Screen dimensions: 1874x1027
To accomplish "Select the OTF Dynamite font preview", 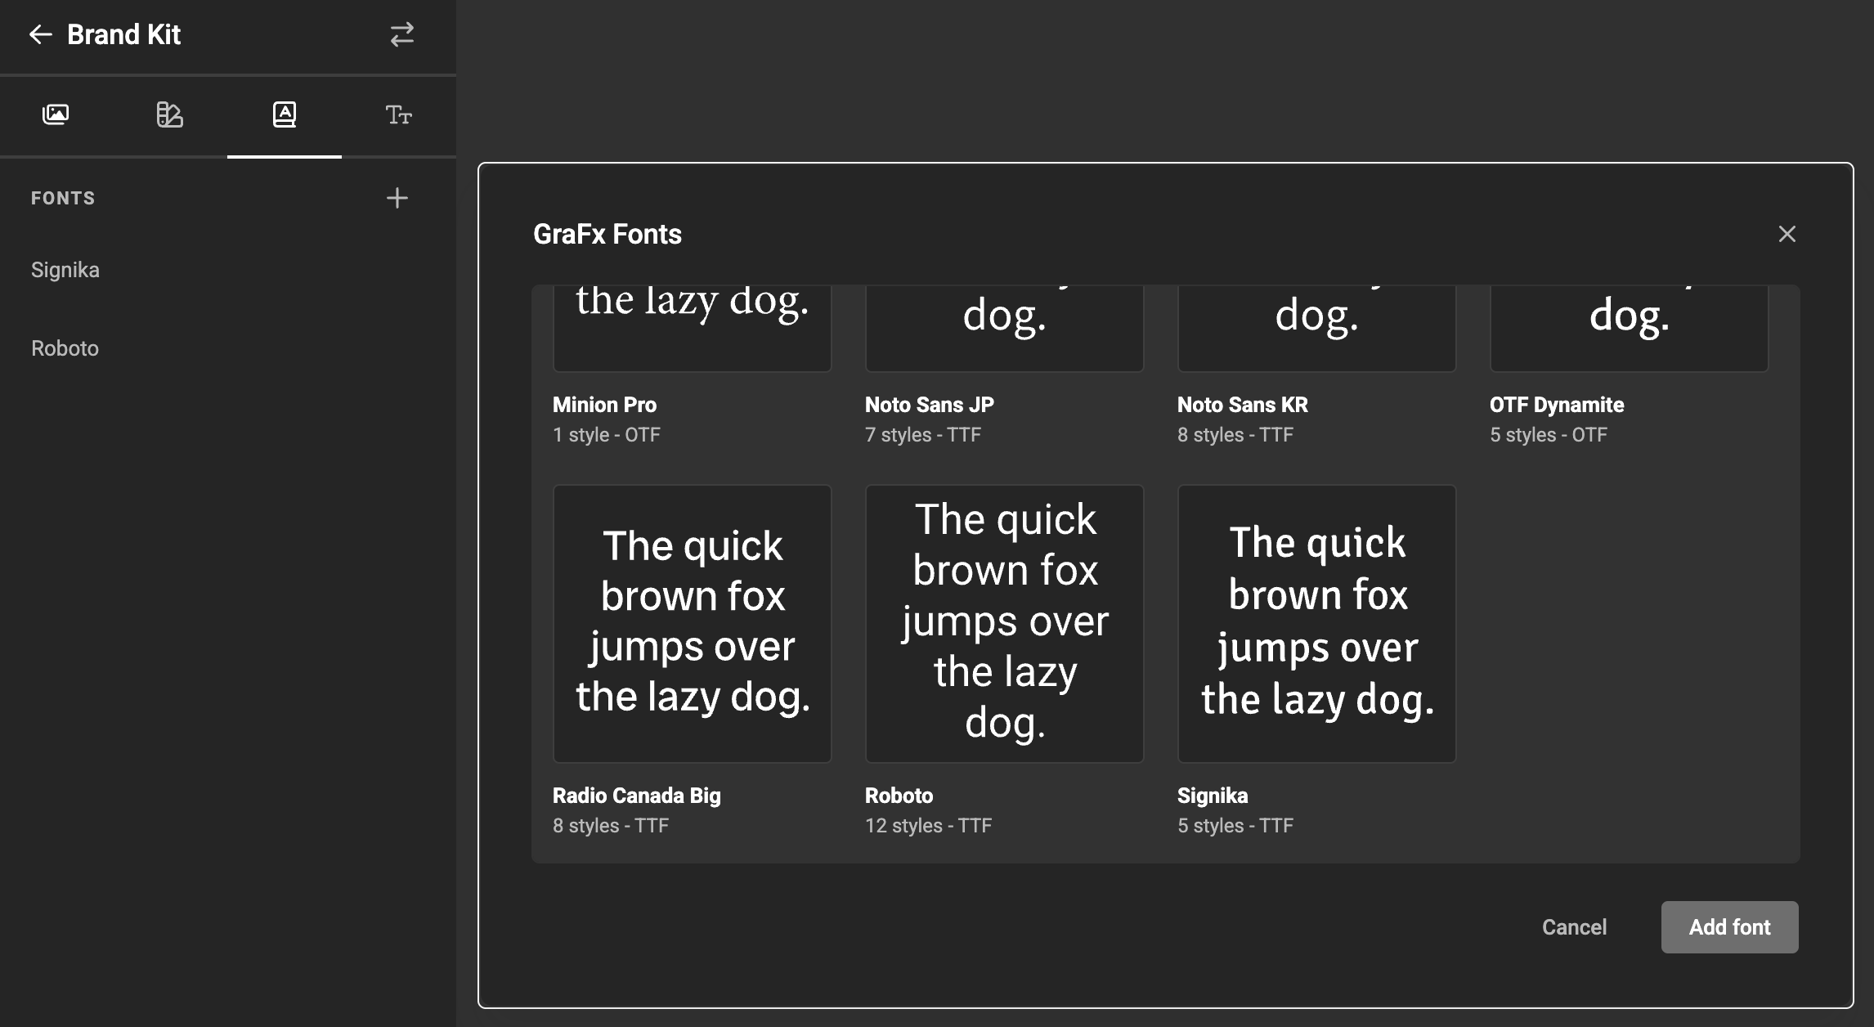I will pyautogui.click(x=1629, y=327).
